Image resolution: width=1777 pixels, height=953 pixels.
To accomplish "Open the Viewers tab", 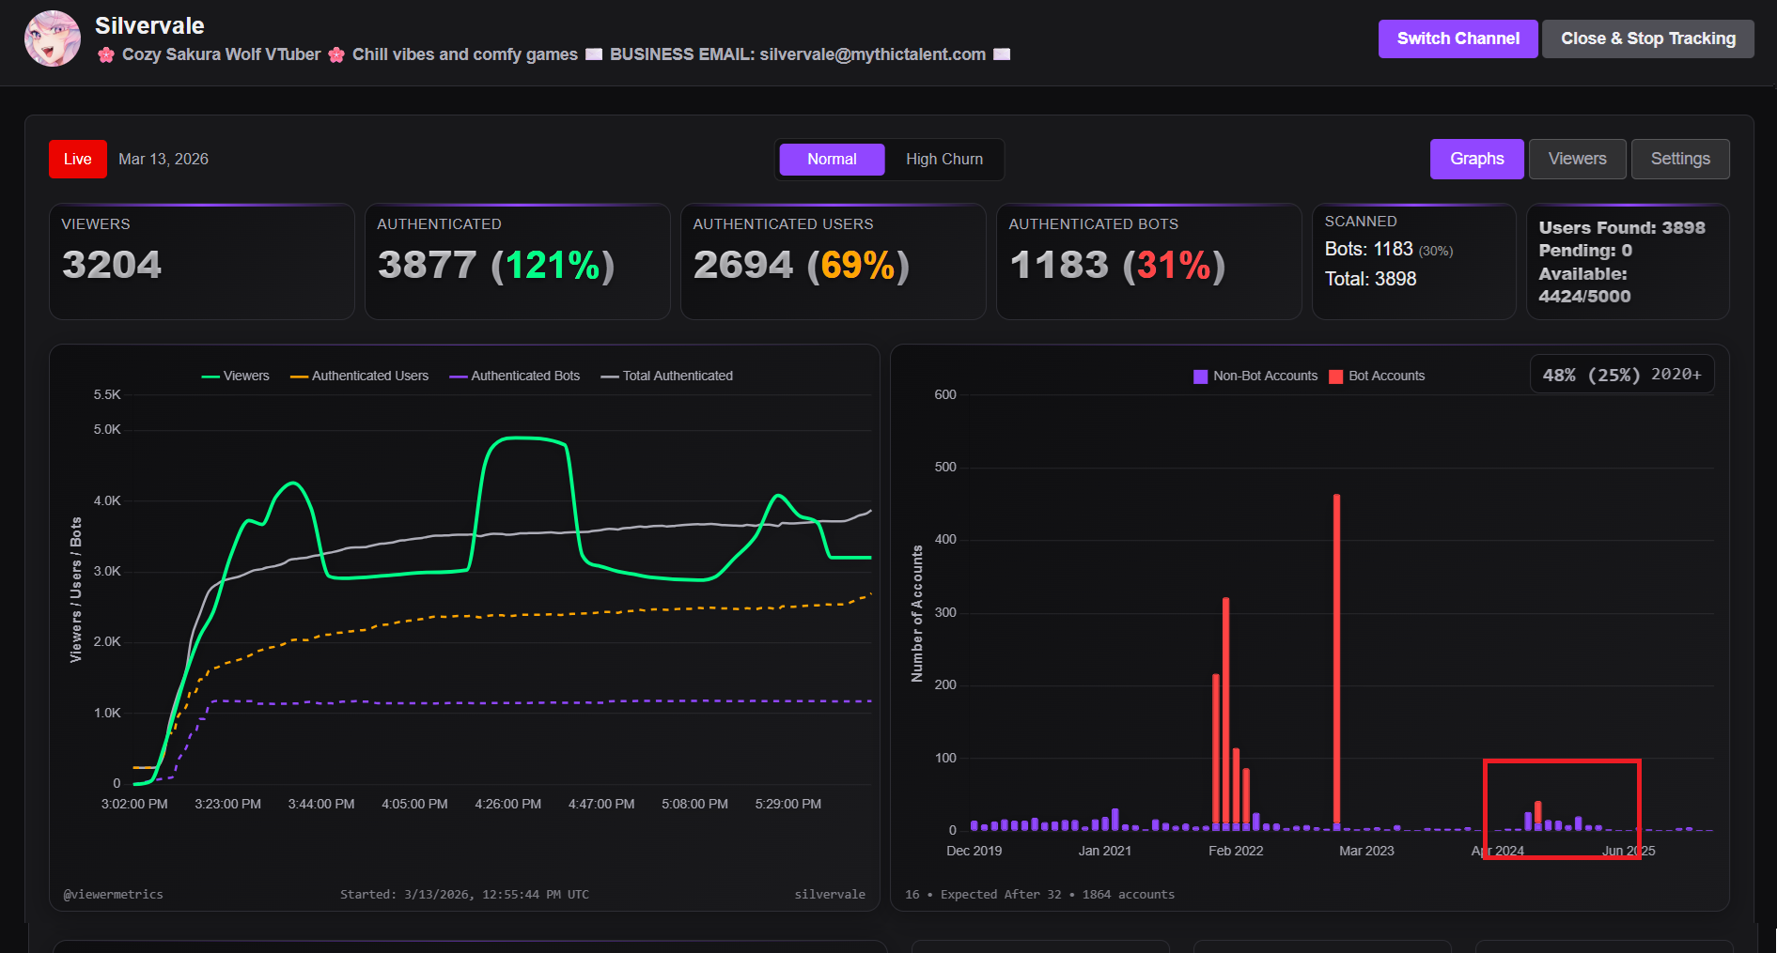I will click(1577, 159).
